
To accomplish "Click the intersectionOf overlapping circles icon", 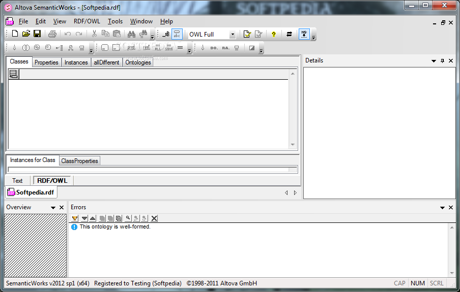I will point(26,47).
